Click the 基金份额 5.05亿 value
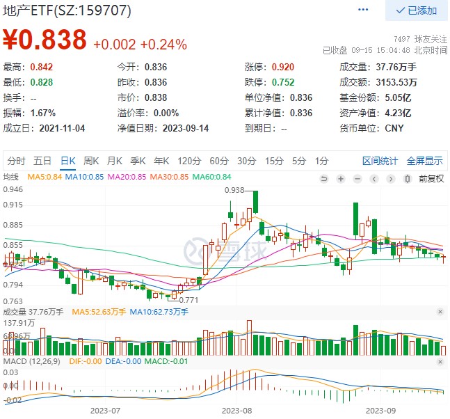This screenshot has height=419, width=450. pyautogui.click(x=398, y=97)
